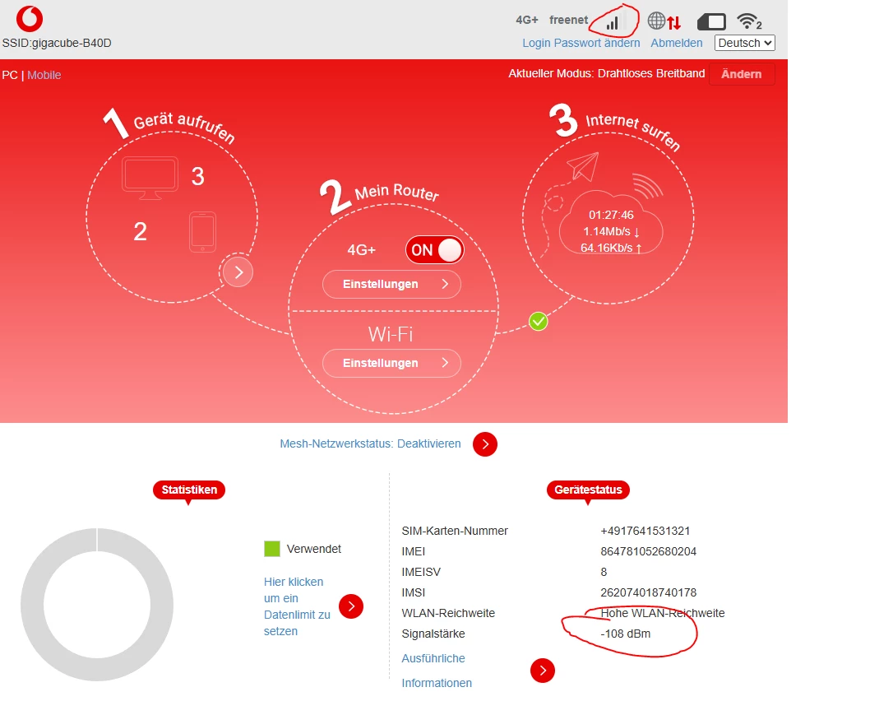
Task: Click the data usage donut chart
Action: pyautogui.click(x=97, y=605)
